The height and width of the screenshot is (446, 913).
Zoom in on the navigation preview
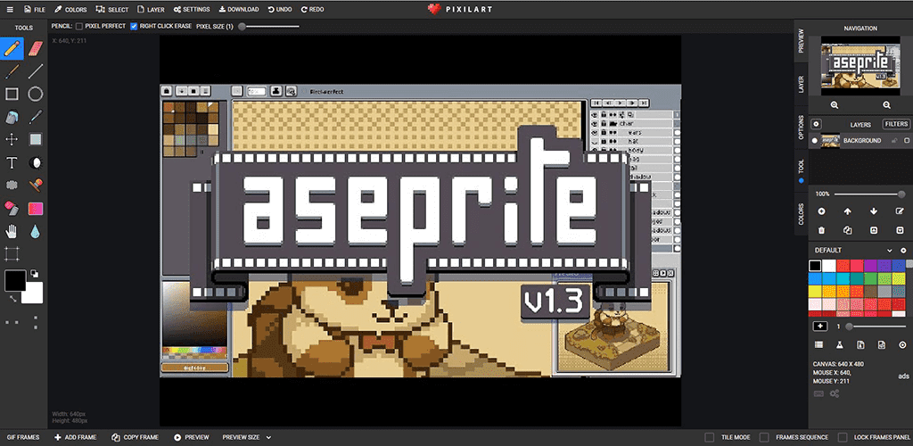(x=835, y=105)
